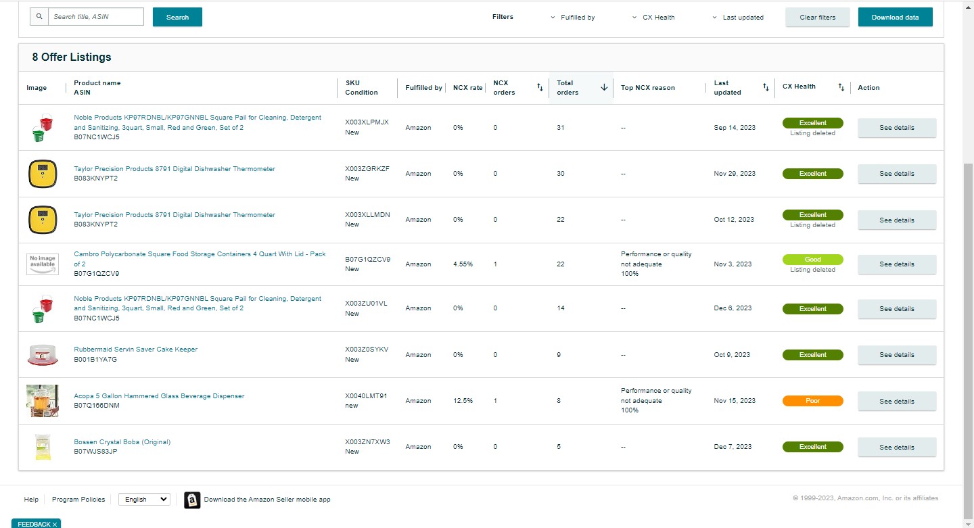Click Download data button
The image size is (974, 528).
(x=896, y=17)
